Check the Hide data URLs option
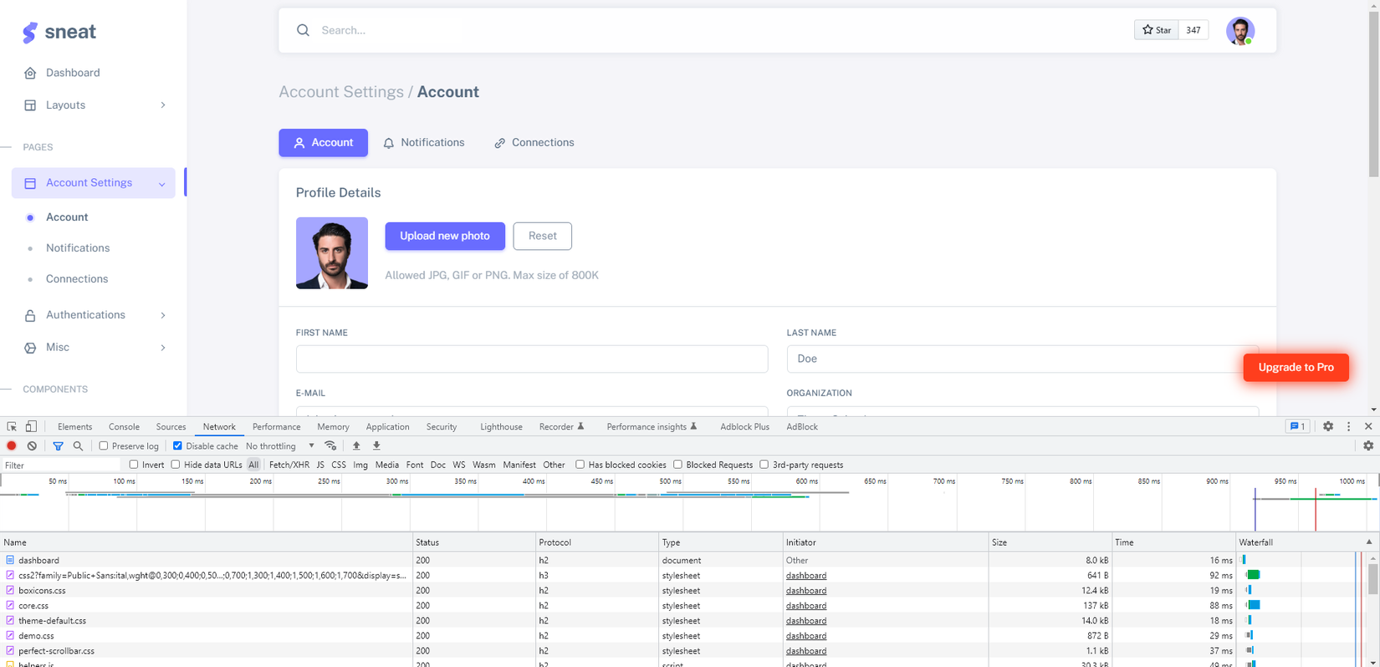The width and height of the screenshot is (1380, 667). point(176,465)
